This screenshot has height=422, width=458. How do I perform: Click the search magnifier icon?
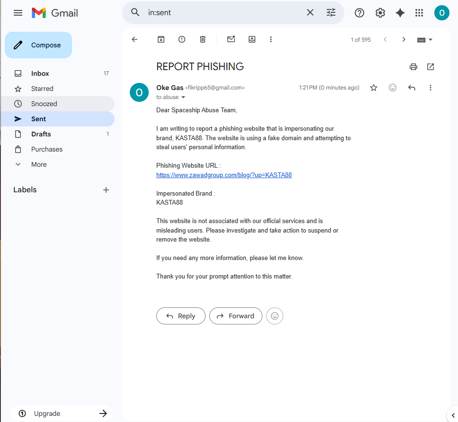click(x=135, y=13)
